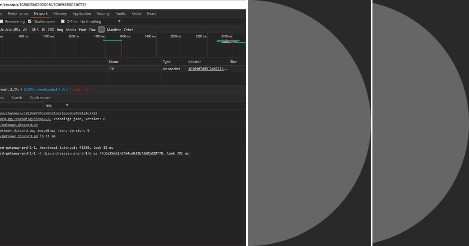The height and width of the screenshot is (246, 469).
Task: Open the websocket request initiator link
Action: [x=207, y=69]
